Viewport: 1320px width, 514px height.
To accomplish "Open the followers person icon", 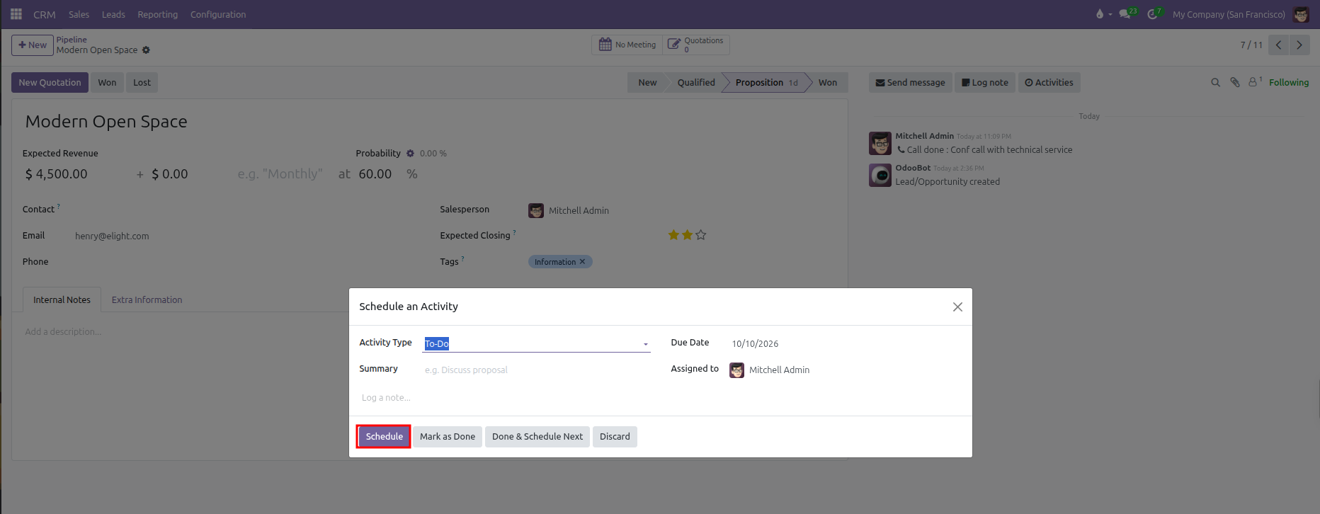I will pos(1254,82).
